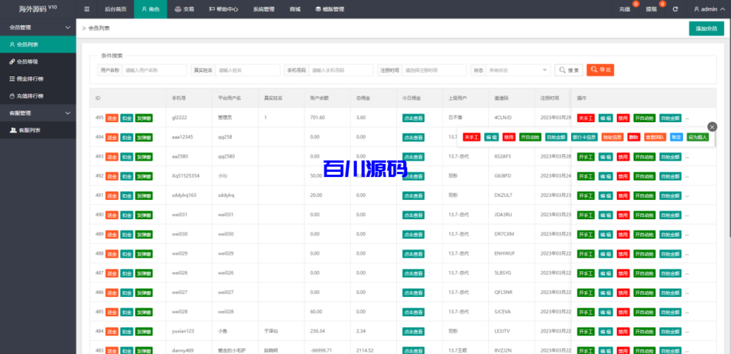
Task: Focus the 手机号码 input field
Action: (x=341, y=71)
